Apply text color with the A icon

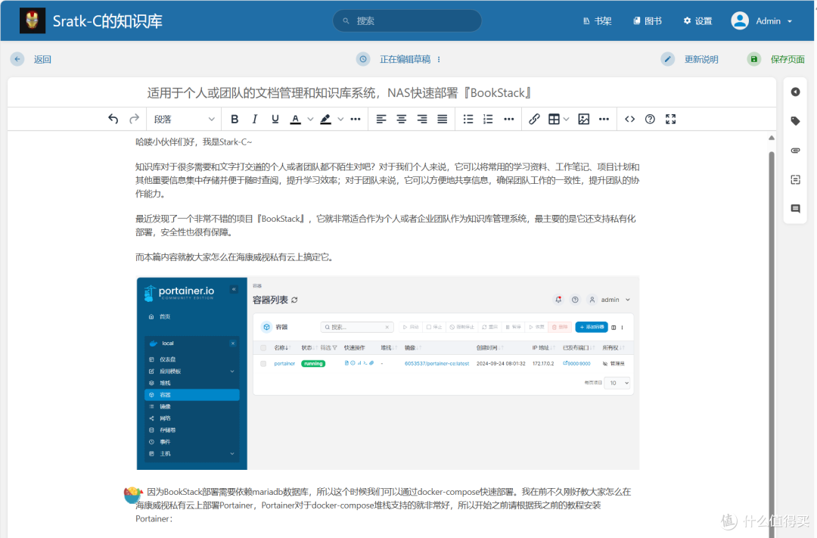pyautogui.click(x=296, y=119)
